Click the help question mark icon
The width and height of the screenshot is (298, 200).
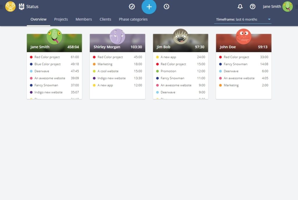[x=252, y=7]
